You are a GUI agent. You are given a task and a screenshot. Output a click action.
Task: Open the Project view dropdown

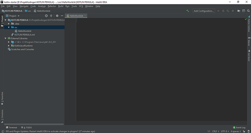[13, 16]
